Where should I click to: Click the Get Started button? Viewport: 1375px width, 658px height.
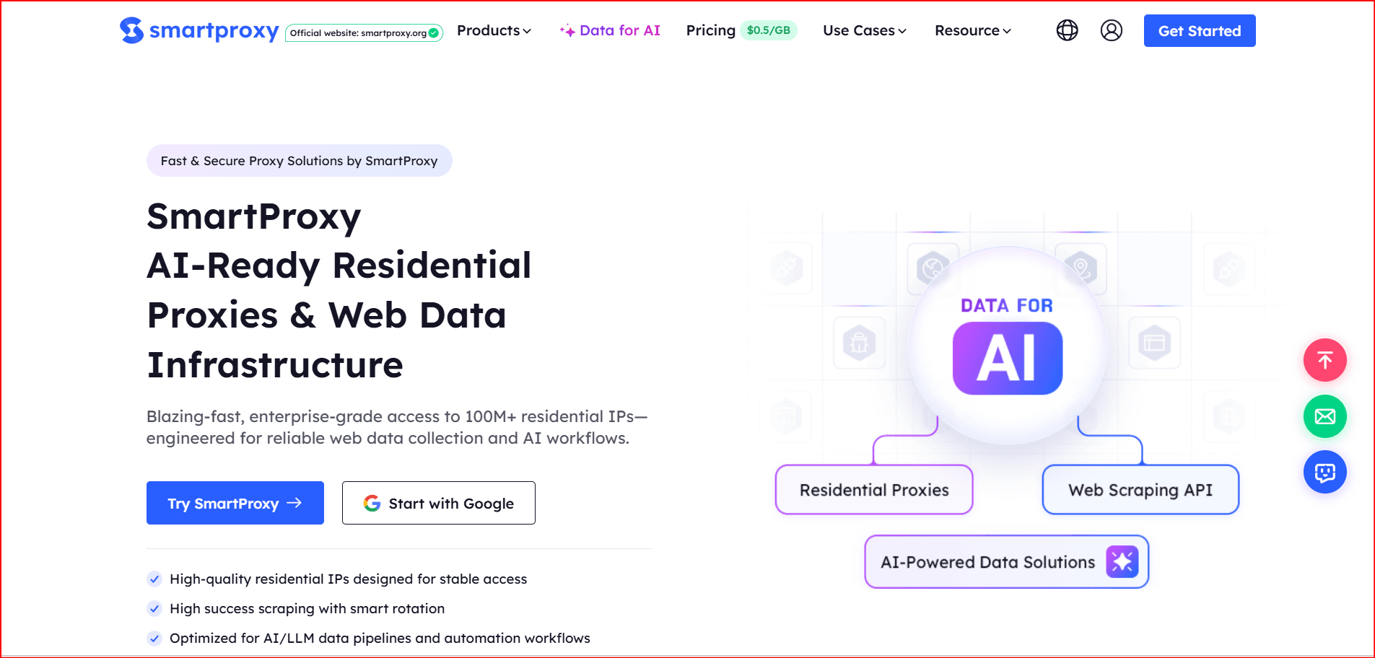(1199, 31)
